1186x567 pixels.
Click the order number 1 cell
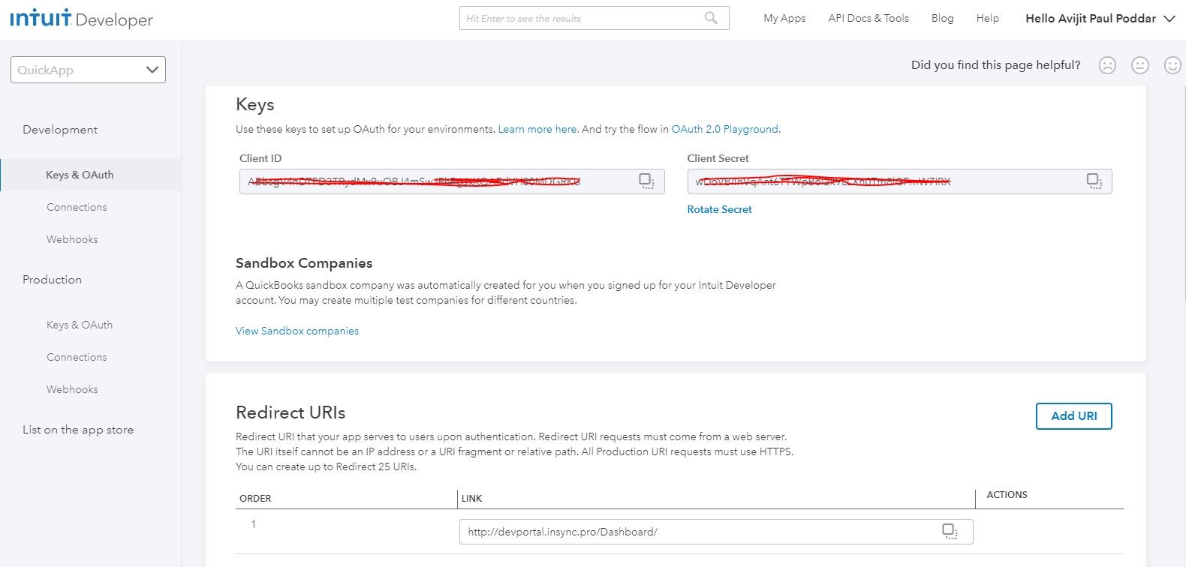pyautogui.click(x=254, y=524)
